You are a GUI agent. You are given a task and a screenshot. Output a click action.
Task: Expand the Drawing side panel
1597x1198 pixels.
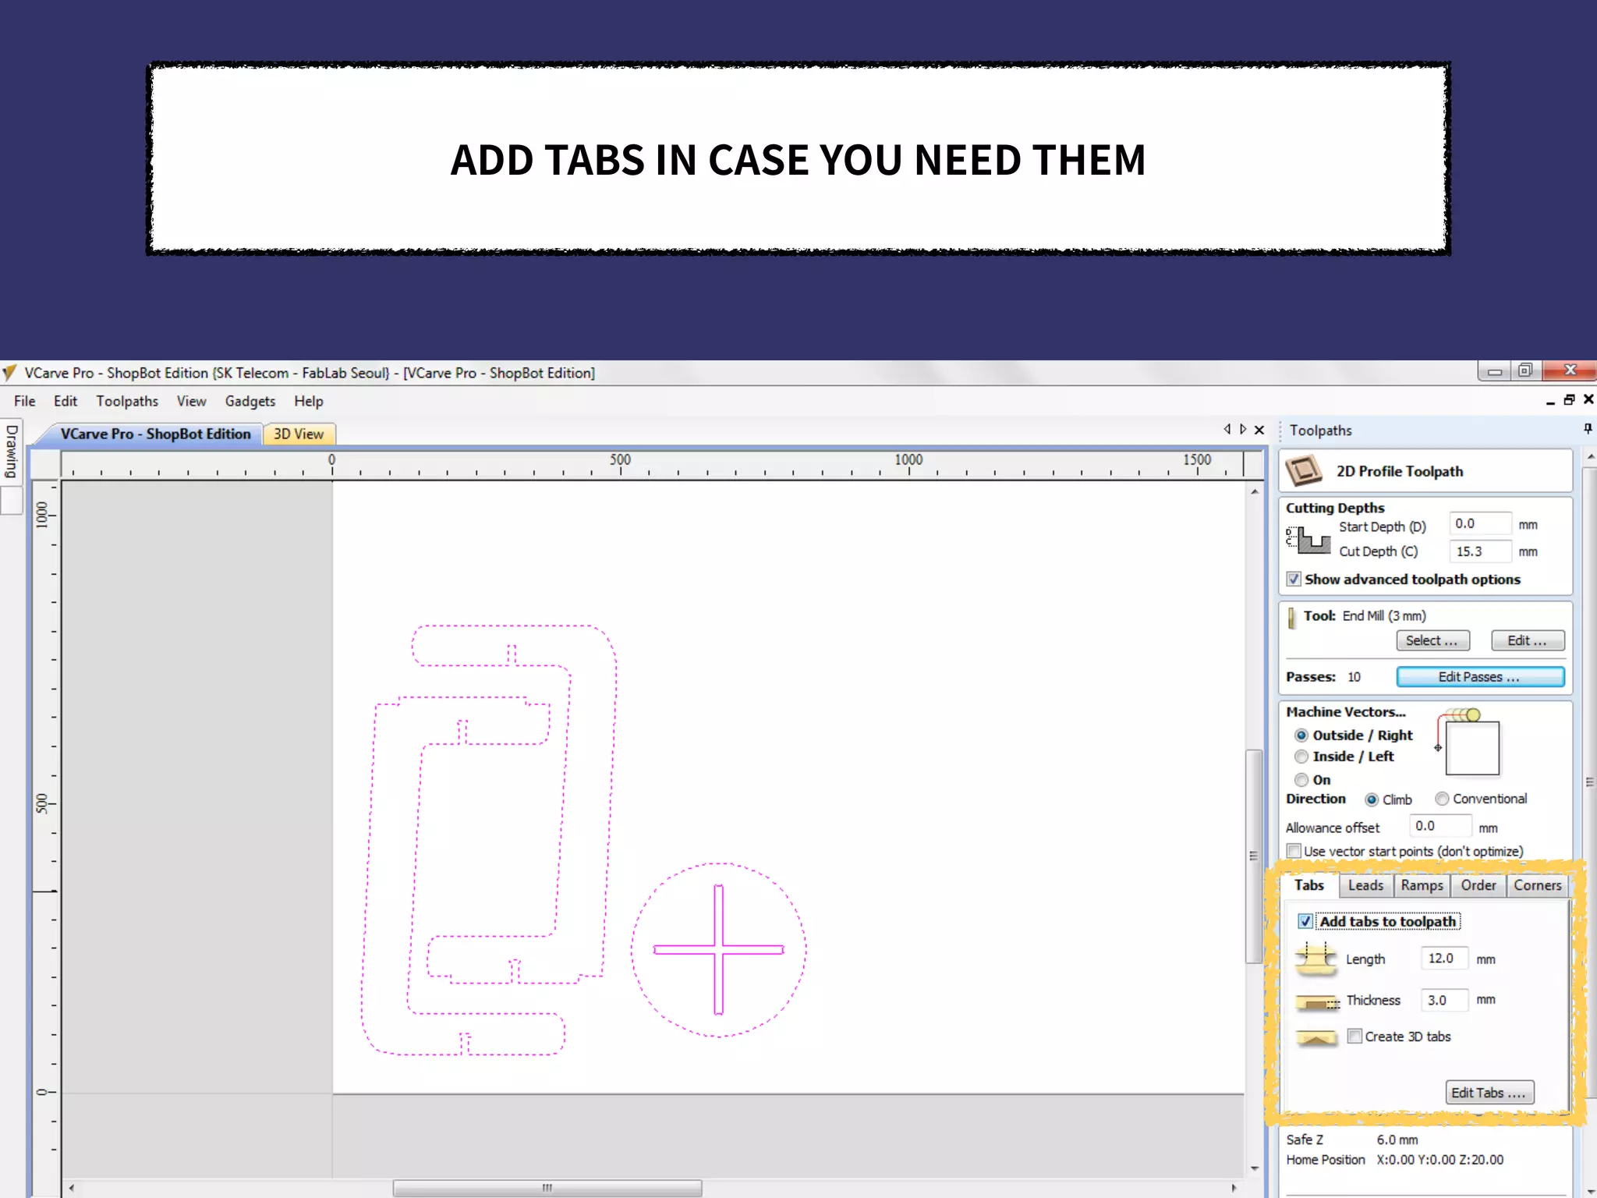coord(11,451)
